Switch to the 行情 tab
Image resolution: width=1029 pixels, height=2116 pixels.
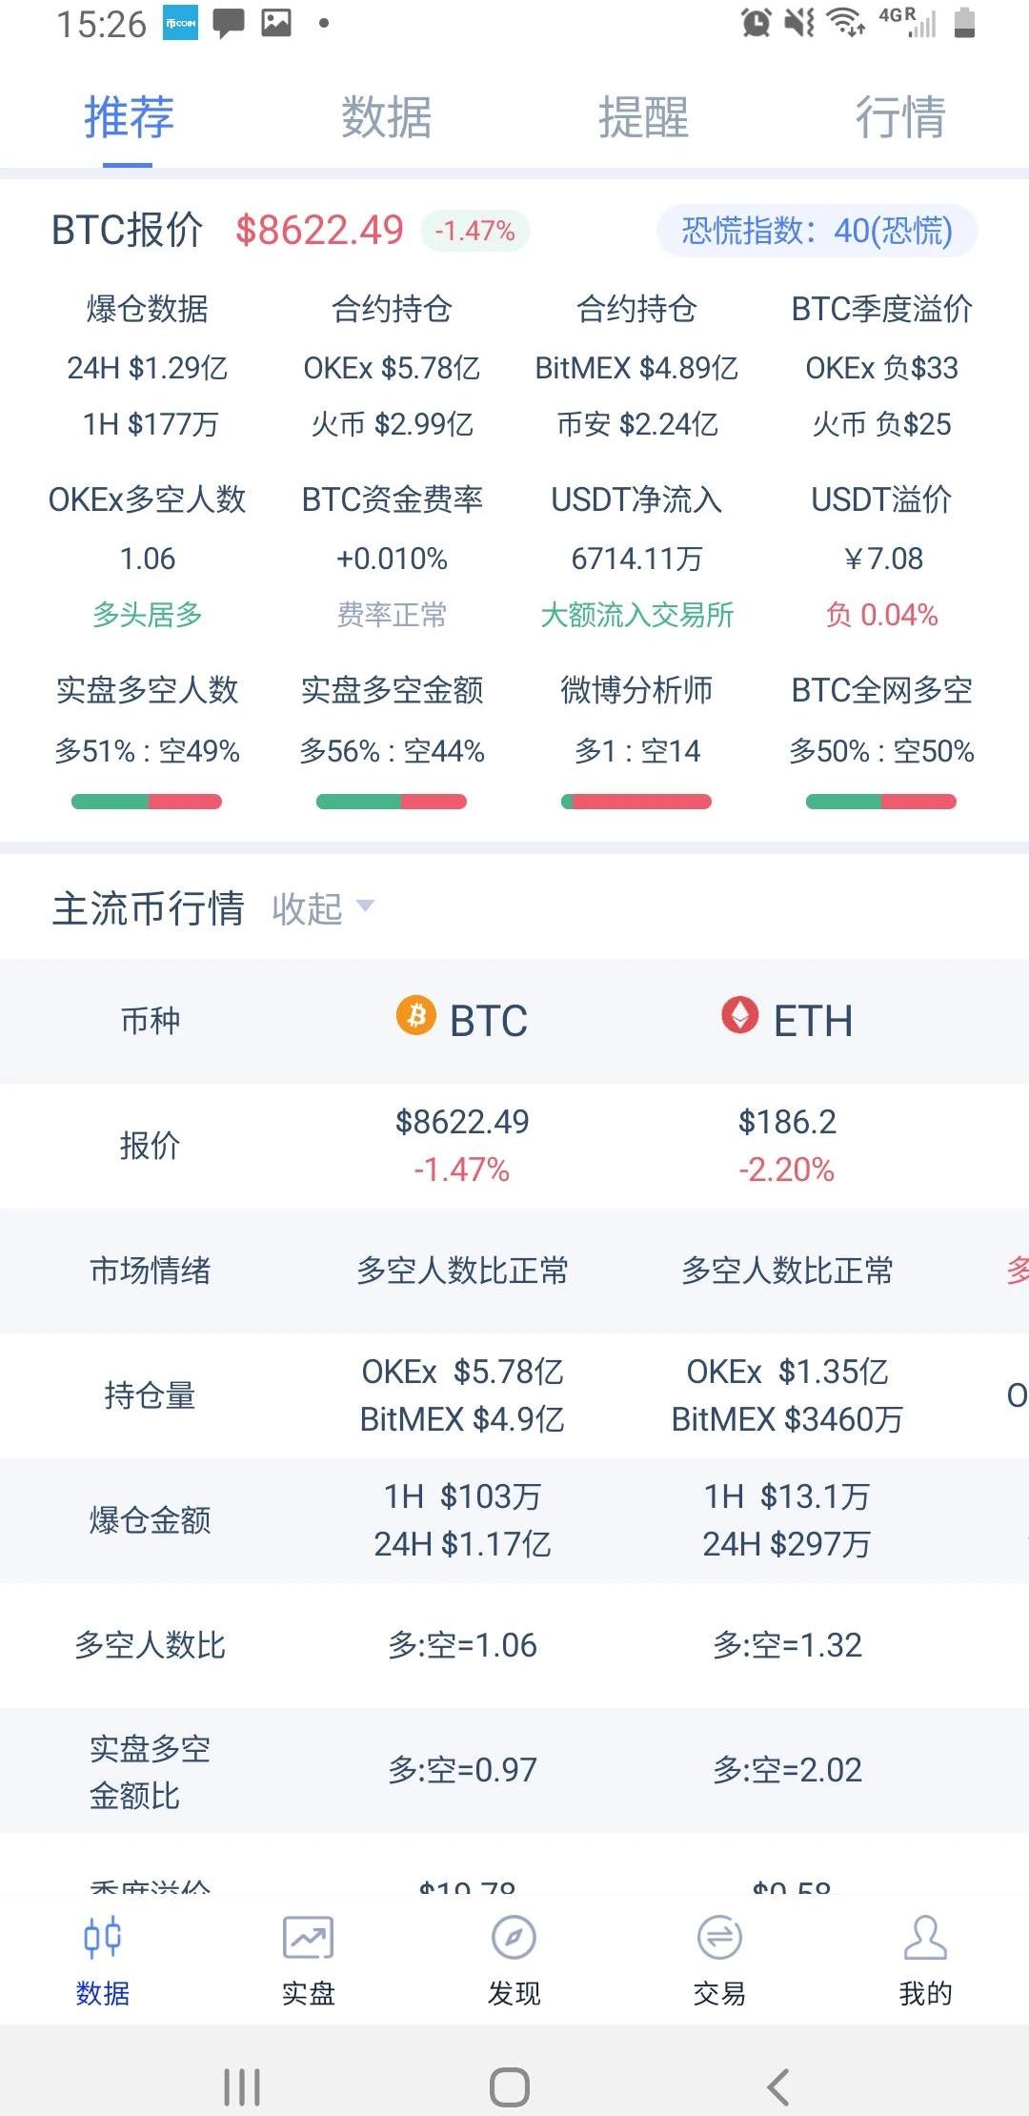[x=900, y=117]
